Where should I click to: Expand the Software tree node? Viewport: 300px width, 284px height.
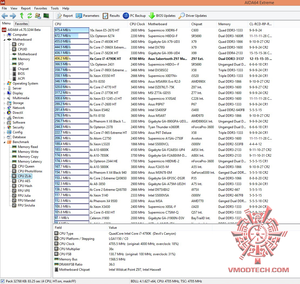click(4, 122)
